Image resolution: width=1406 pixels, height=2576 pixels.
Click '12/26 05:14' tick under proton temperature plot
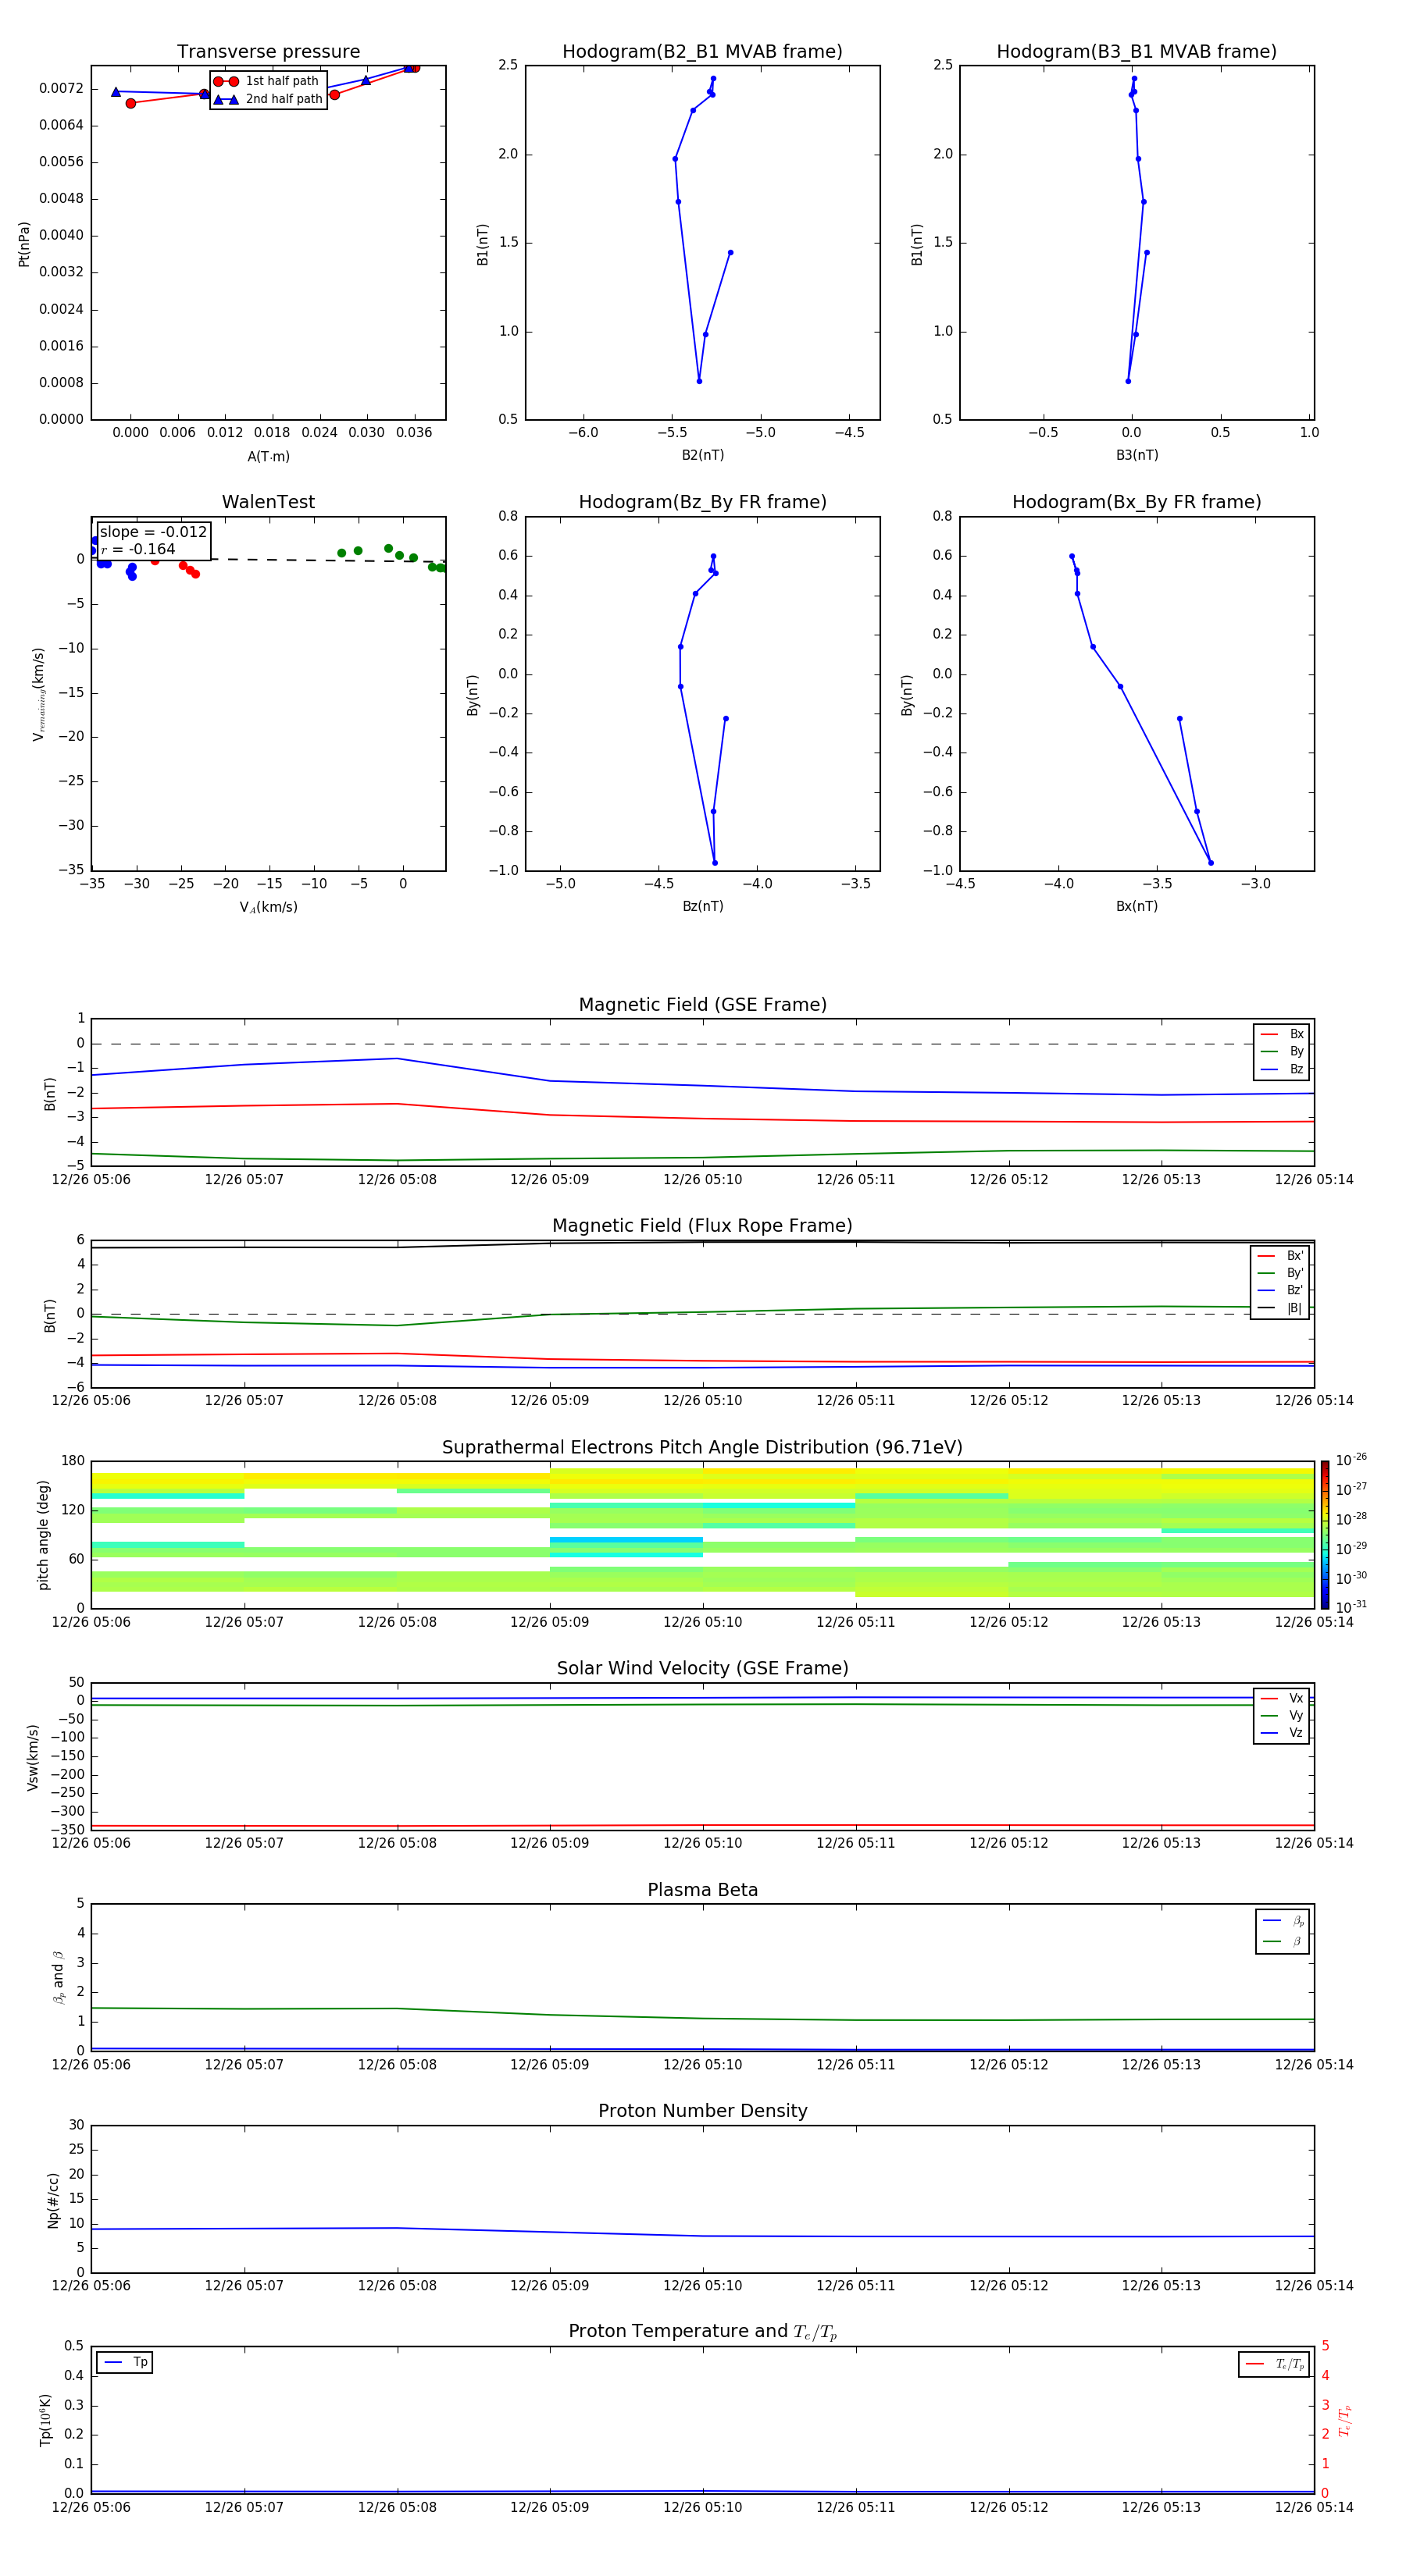click(x=1314, y=2507)
